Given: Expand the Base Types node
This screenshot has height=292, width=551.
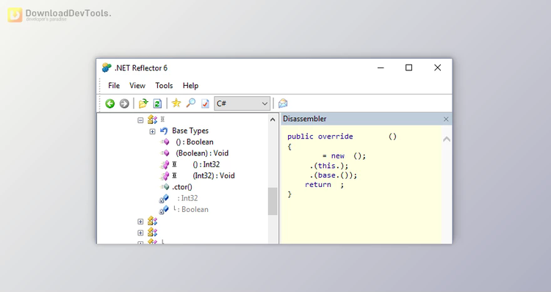Looking at the screenshot, I should (x=152, y=131).
